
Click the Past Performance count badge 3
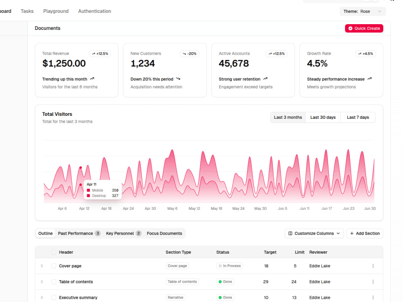click(98, 234)
